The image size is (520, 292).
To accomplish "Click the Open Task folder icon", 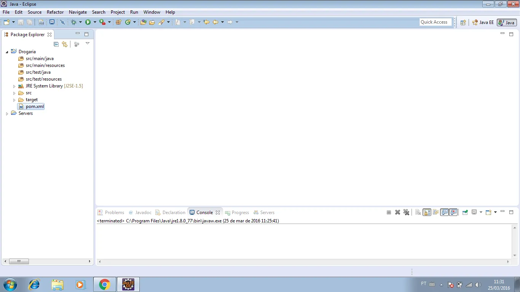I will pyautogui.click(x=152, y=22).
